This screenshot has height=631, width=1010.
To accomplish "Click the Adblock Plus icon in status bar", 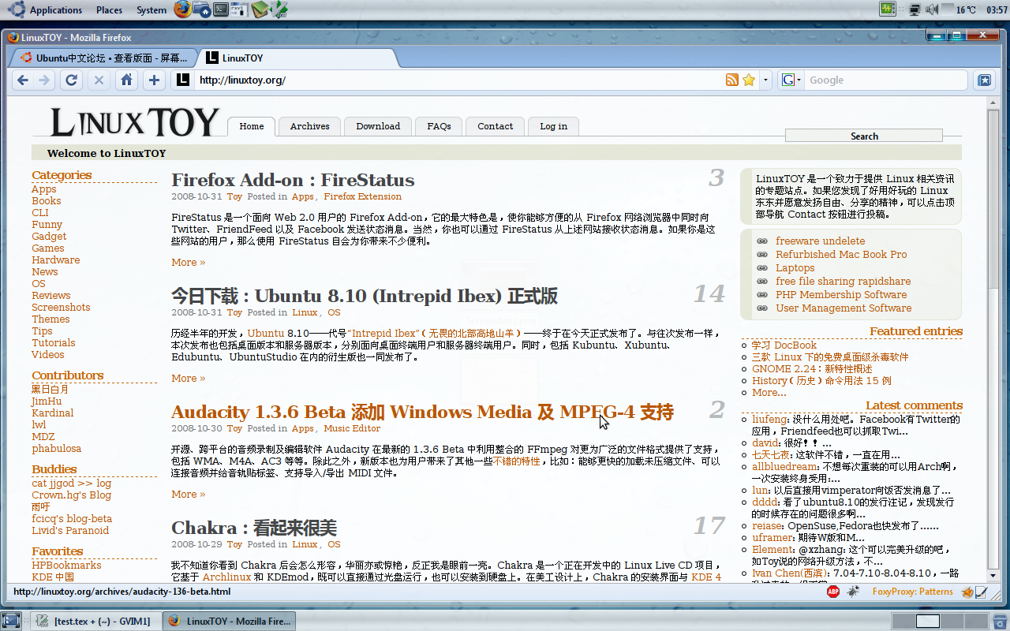I will click(x=833, y=592).
